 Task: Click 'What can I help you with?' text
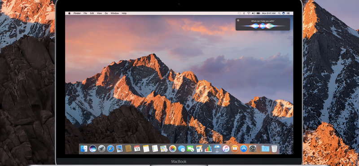point(263,21)
